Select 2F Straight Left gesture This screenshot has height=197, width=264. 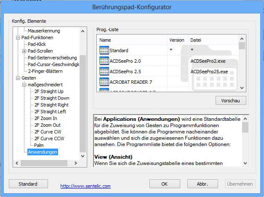(x=50, y=112)
